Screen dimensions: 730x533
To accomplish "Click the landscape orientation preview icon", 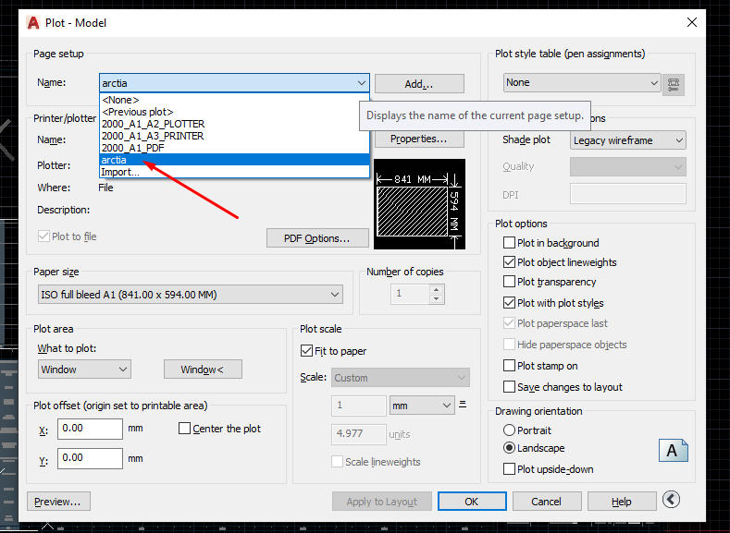I will (673, 450).
